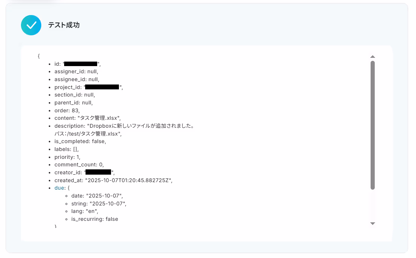Click the is_recurring: false entry

(x=95, y=219)
